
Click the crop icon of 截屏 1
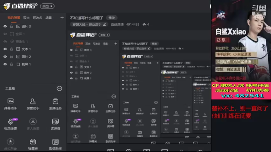[x=18, y=64]
